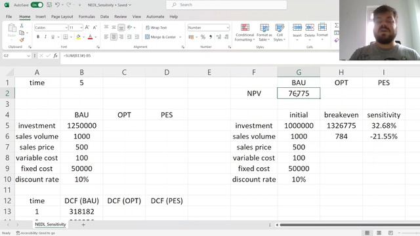Click the Paste clipboard icon

click(12, 28)
